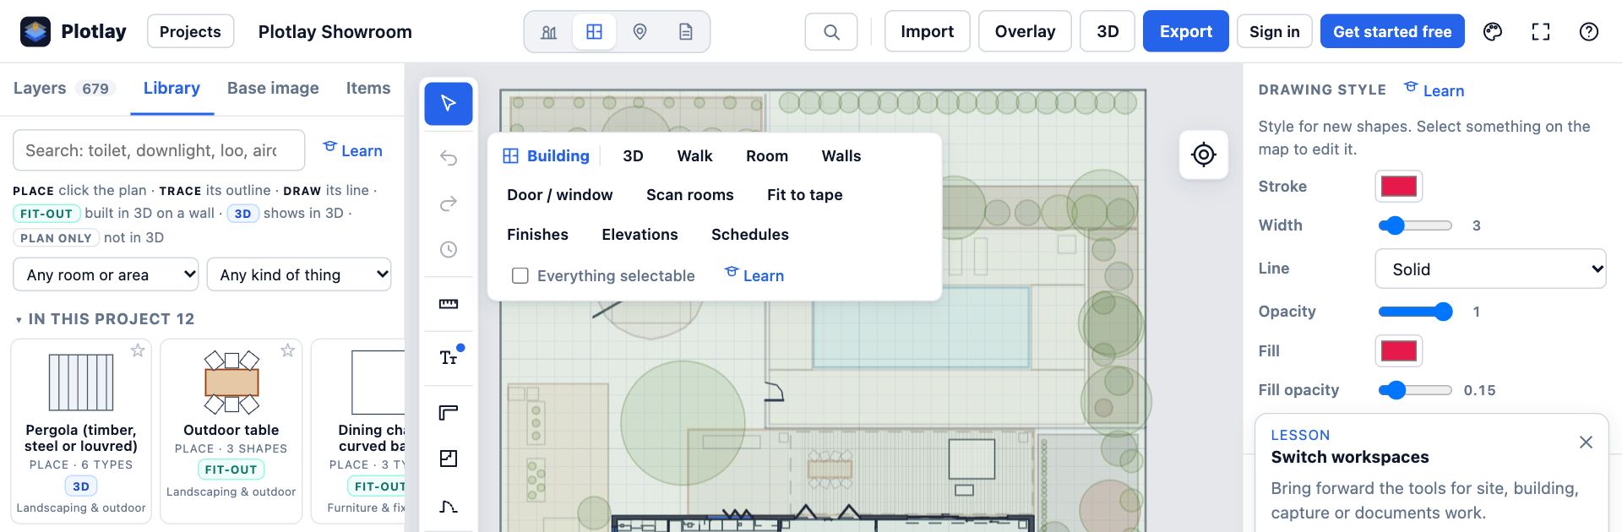The width and height of the screenshot is (1622, 532).
Task: Adjust the Width slider
Action: [x=1415, y=225]
